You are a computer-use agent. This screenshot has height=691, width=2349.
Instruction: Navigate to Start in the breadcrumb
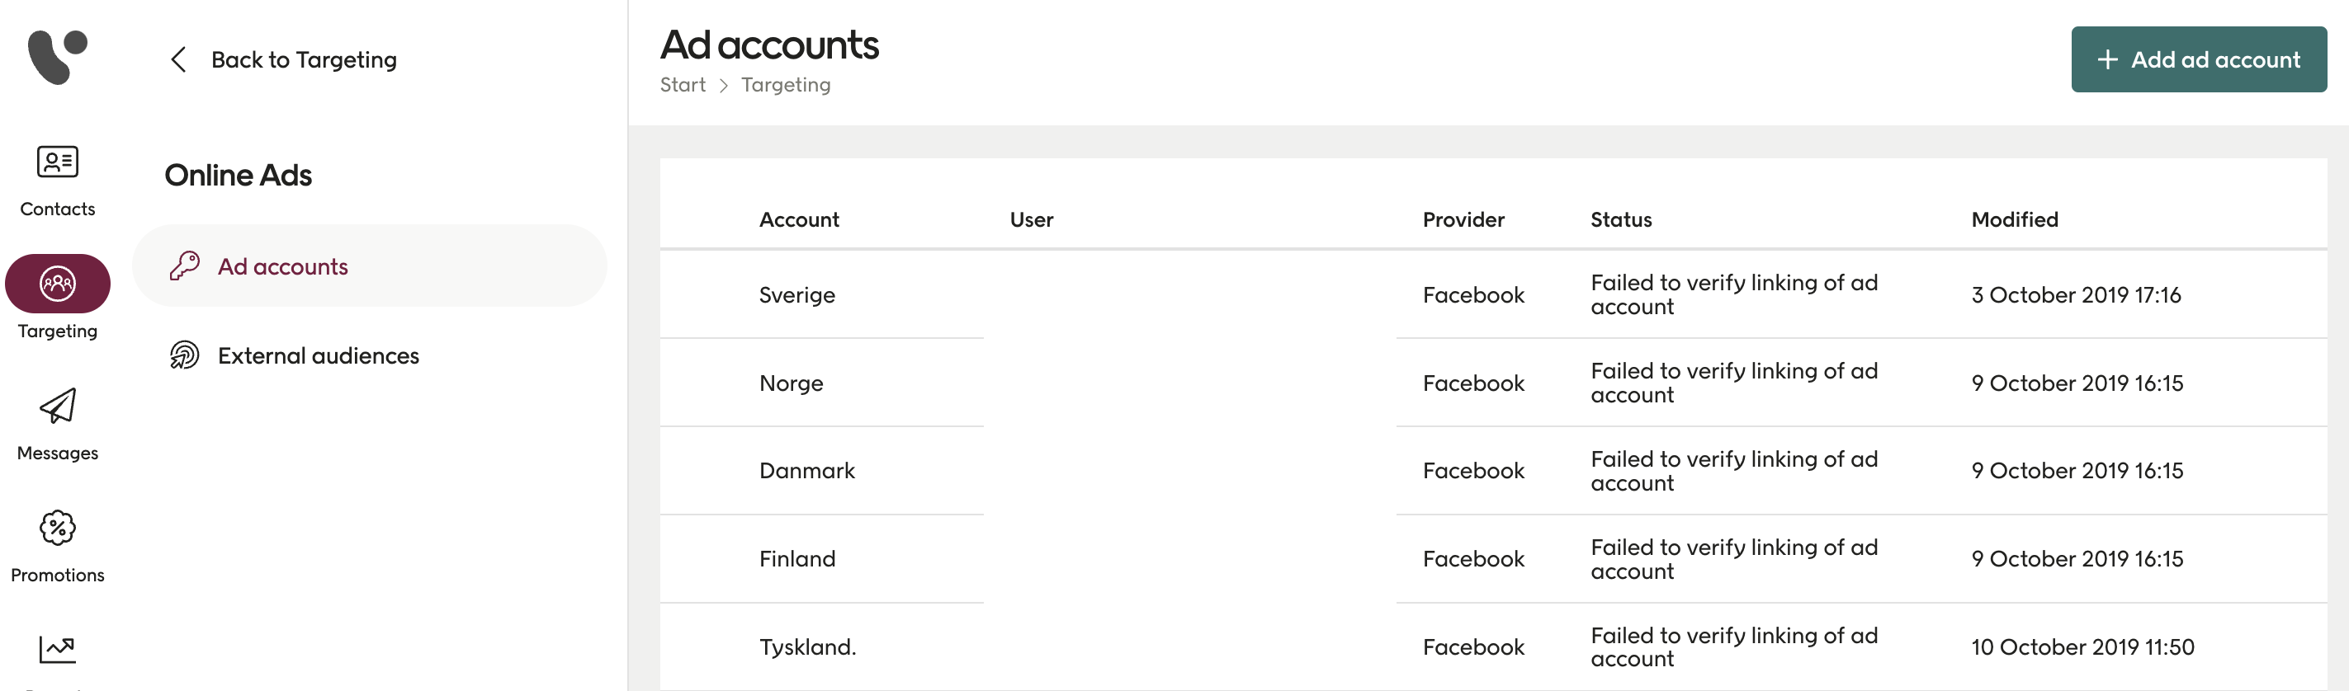682,84
